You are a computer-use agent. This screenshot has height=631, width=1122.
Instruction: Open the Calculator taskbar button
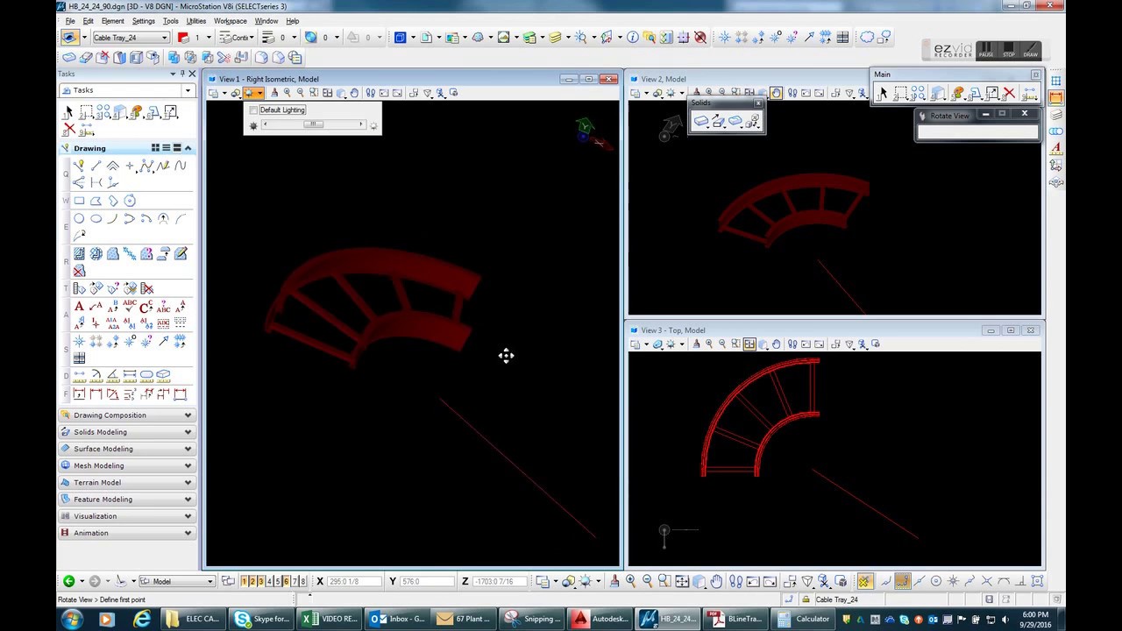(x=805, y=619)
